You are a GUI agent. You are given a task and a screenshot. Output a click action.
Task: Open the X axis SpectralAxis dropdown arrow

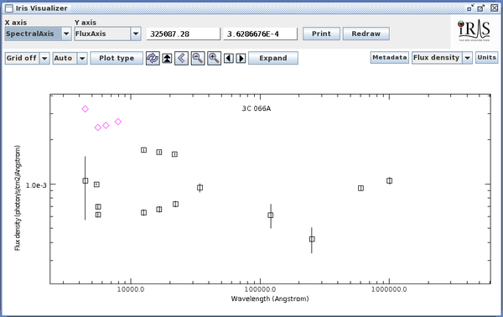(66, 34)
